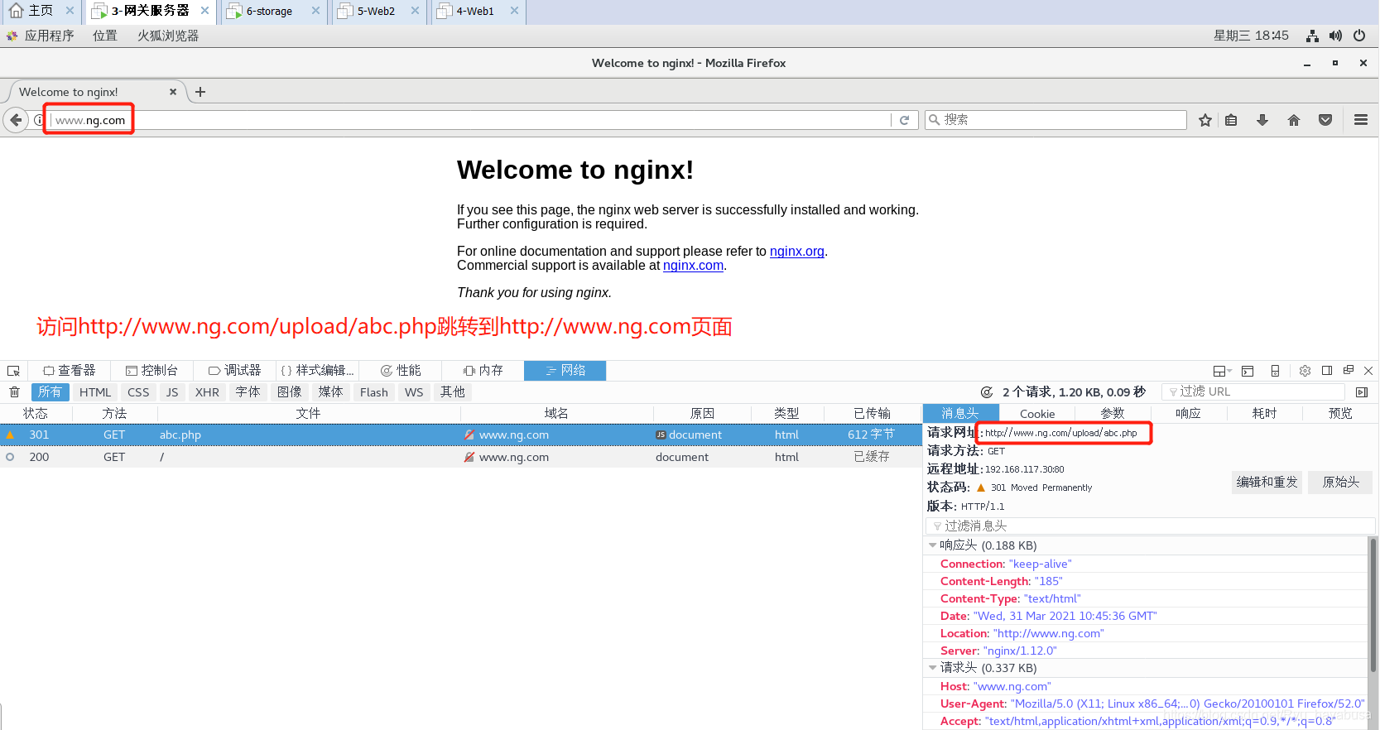
Task: Open a new browser tab with plus
Action: tap(200, 92)
